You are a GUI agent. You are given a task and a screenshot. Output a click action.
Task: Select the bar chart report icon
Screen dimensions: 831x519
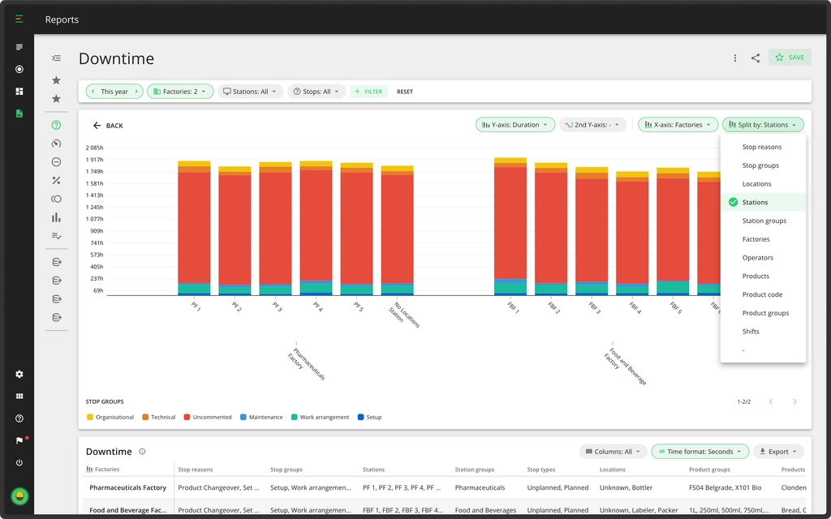pos(56,217)
